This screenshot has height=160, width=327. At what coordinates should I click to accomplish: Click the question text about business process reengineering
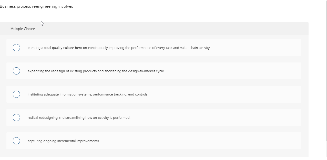[36, 6]
